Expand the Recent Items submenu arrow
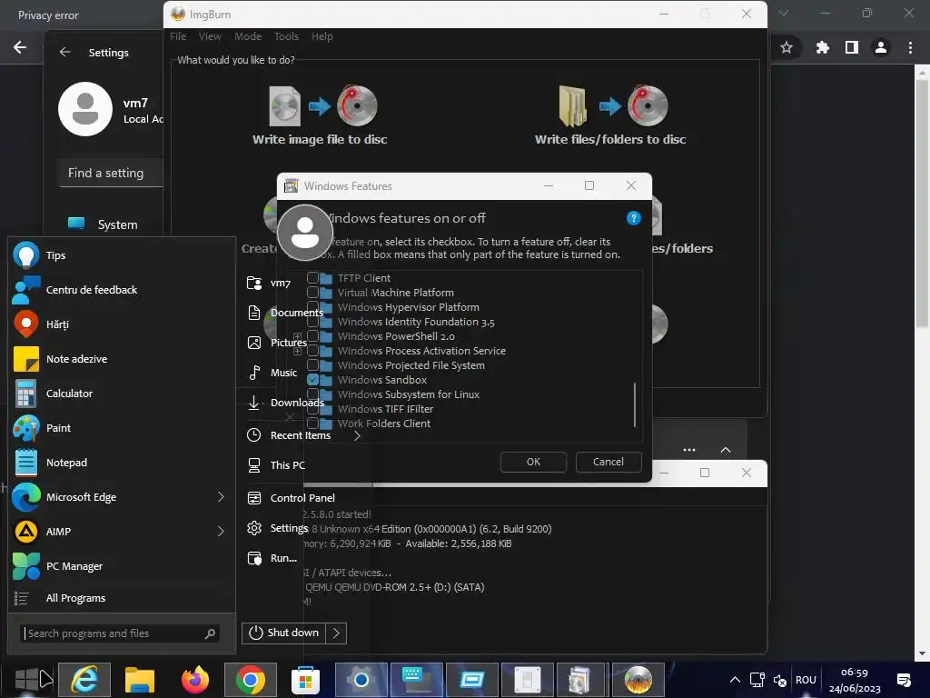930x698 pixels. (356, 435)
